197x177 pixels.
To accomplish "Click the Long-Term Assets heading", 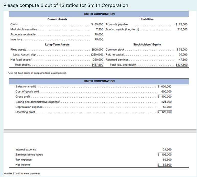I will point(57,44).
